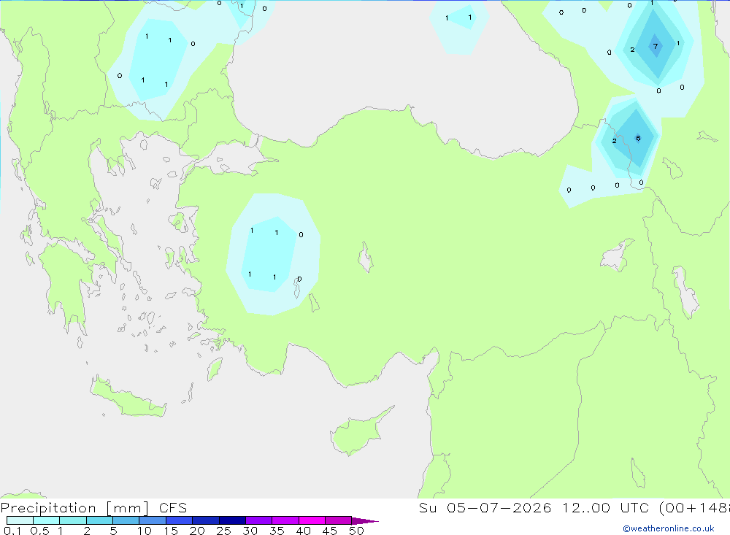This screenshot has height=535, width=730.
Task: Click the 35–40 mm purple legend swatch
Action: tap(285, 520)
